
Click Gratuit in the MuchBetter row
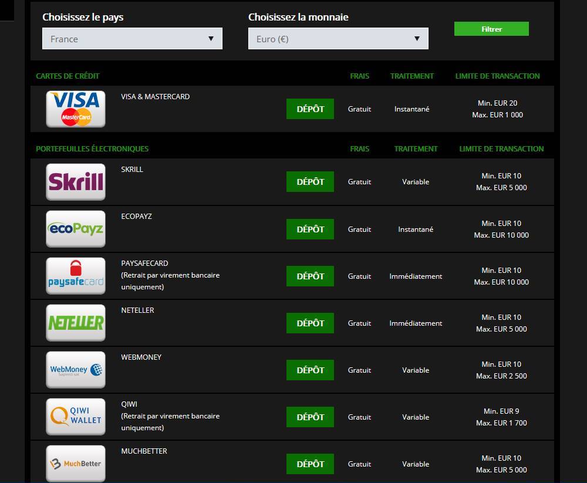click(x=359, y=464)
